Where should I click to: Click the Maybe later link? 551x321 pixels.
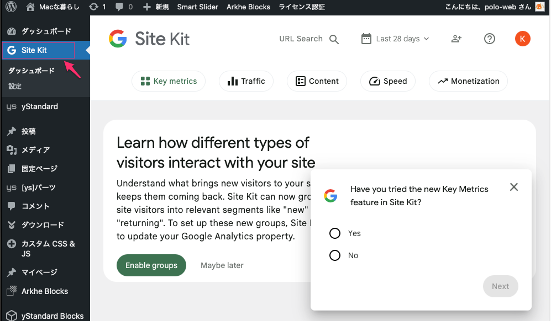pos(222,265)
